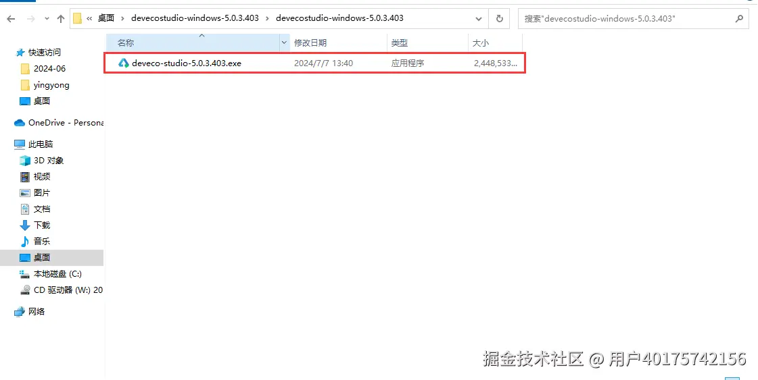The width and height of the screenshot is (758, 380).
Task: Click the 2024/7/7 13:40 date cell
Action: [323, 63]
